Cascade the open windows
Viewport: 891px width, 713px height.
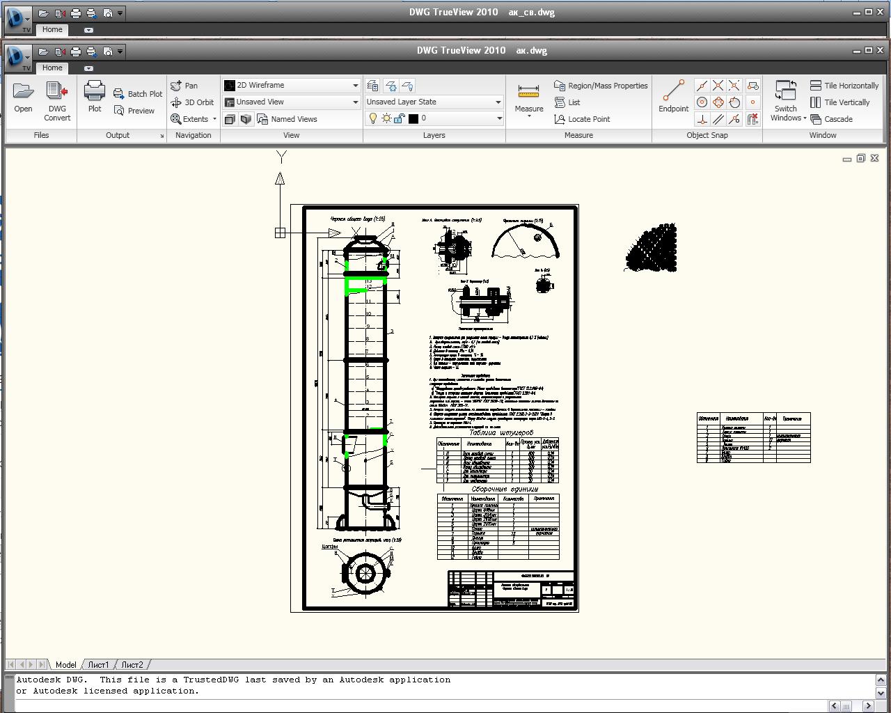(x=832, y=119)
